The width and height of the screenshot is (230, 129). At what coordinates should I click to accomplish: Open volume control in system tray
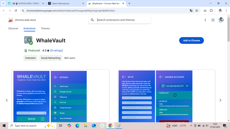coord(207,126)
